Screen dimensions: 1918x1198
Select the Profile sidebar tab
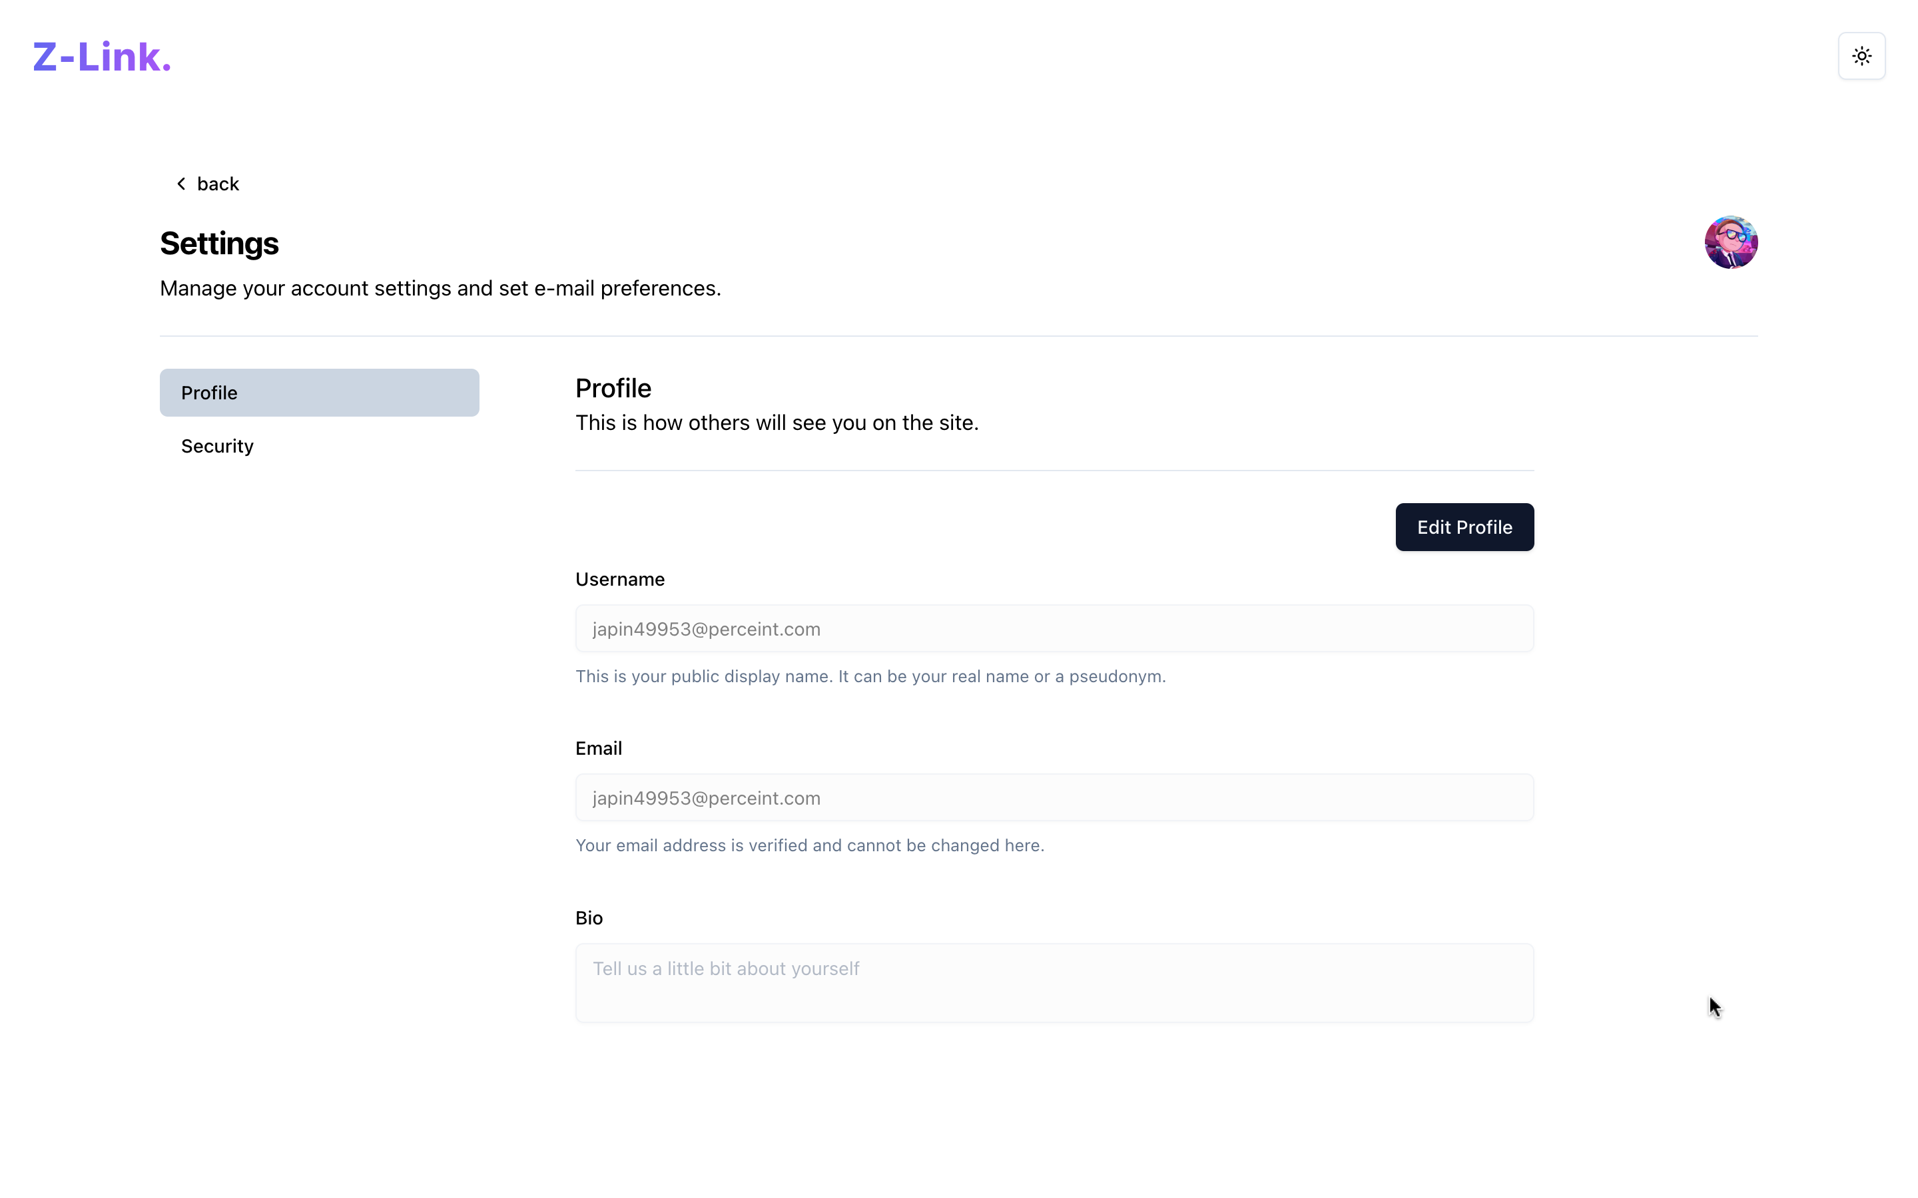click(x=320, y=392)
